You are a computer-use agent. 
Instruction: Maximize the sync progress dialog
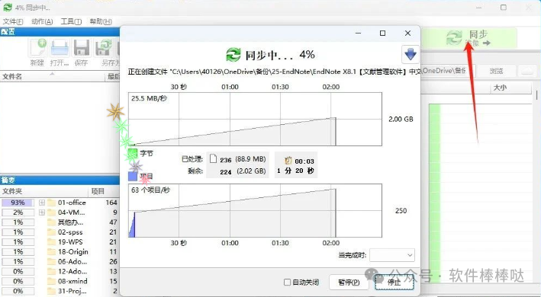point(382,33)
